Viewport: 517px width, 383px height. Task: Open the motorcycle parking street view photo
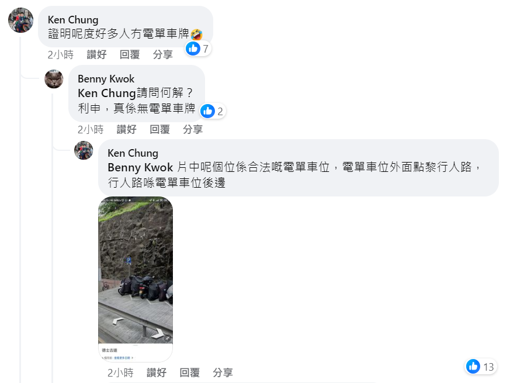pos(136,279)
